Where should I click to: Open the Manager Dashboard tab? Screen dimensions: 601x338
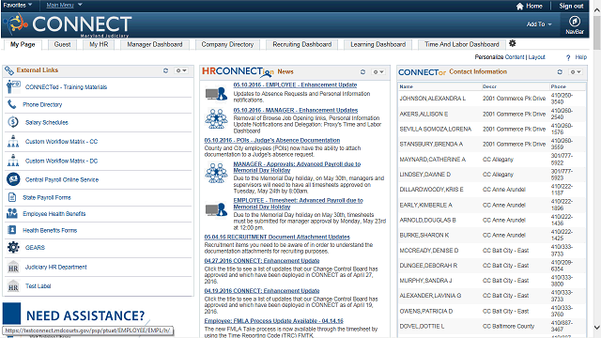pos(154,44)
